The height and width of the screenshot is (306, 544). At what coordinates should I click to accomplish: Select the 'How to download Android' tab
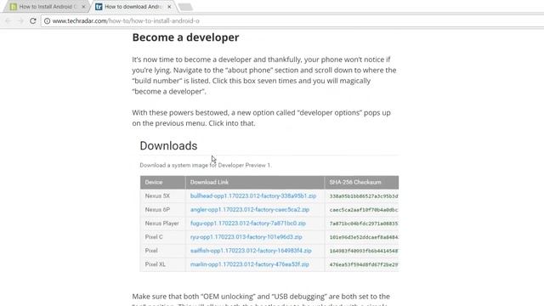pyautogui.click(x=133, y=7)
